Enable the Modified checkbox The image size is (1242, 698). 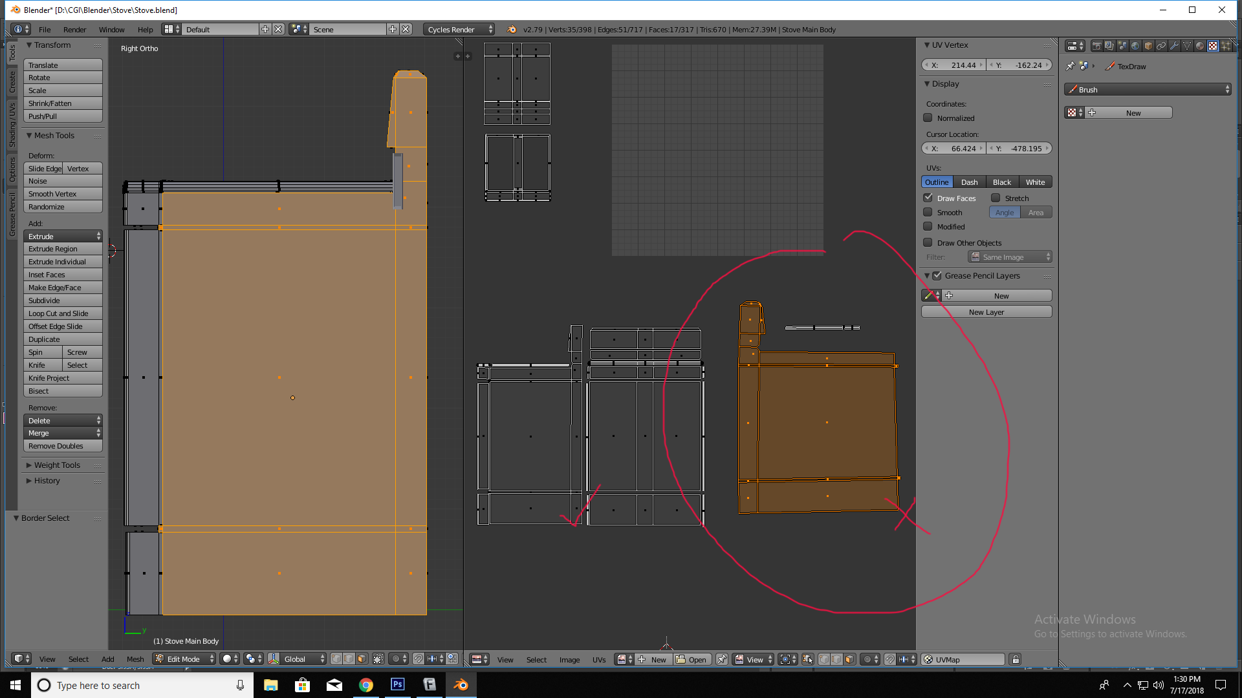click(928, 226)
